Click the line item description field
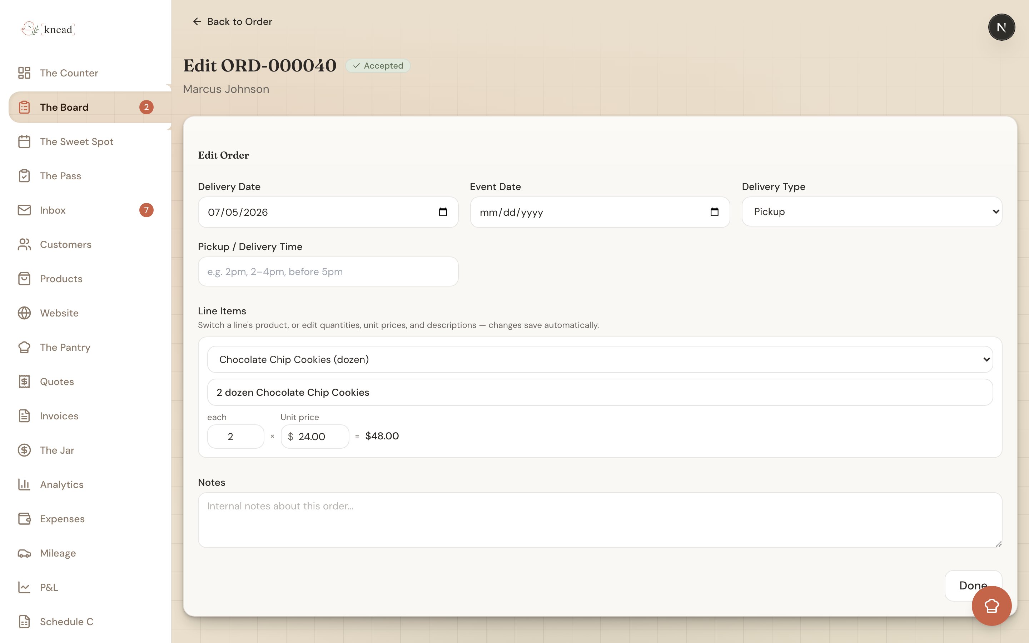This screenshot has height=643, width=1029. click(600, 392)
